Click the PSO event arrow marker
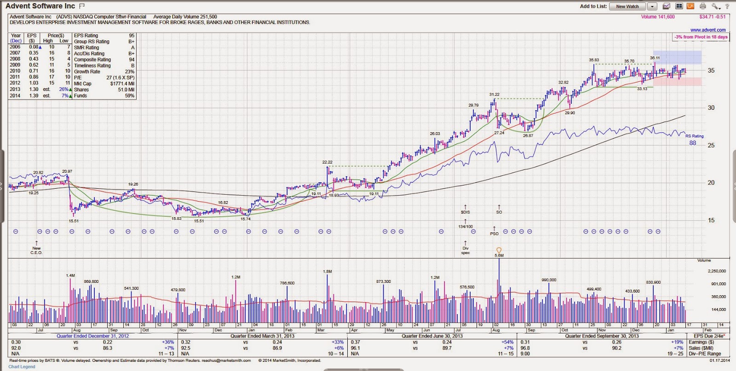736x371 pixels. click(494, 229)
